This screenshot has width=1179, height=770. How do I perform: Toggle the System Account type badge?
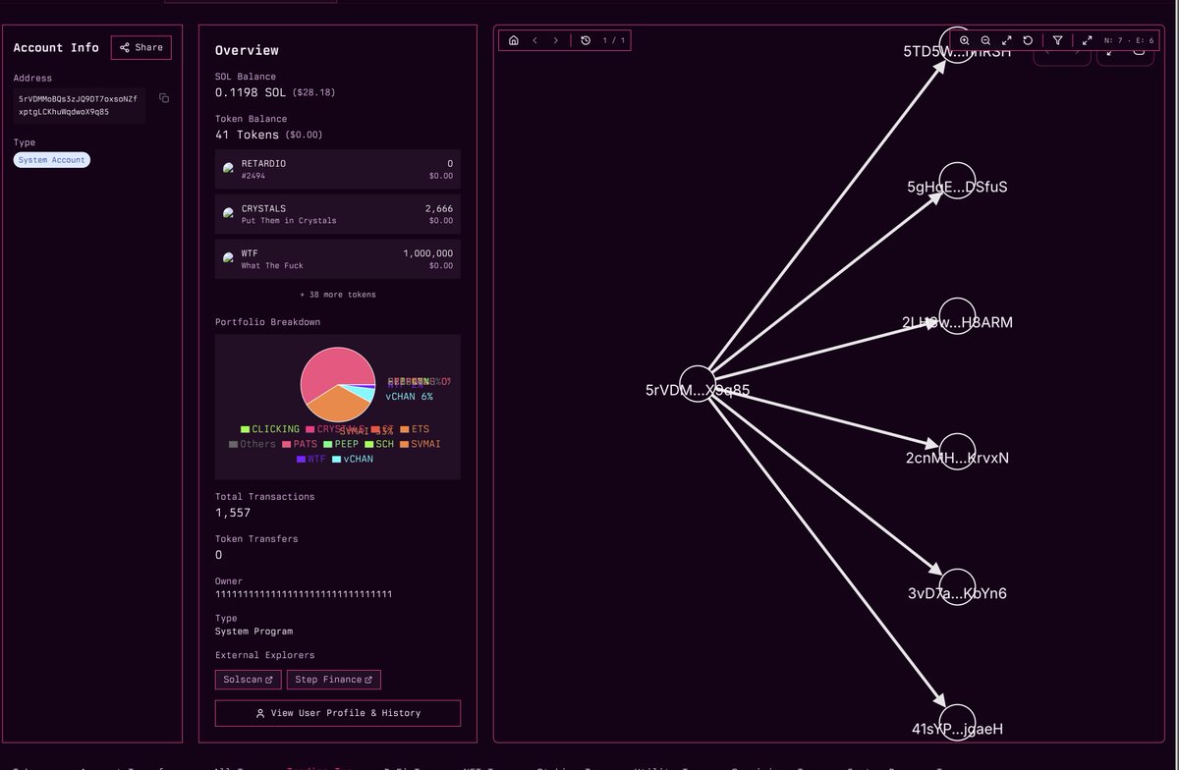[x=51, y=160]
